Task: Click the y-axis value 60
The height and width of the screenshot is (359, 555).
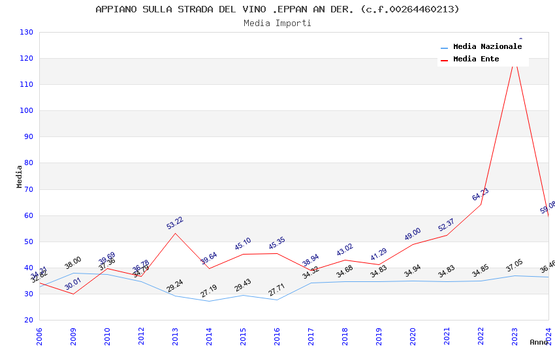Action: point(29,216)
